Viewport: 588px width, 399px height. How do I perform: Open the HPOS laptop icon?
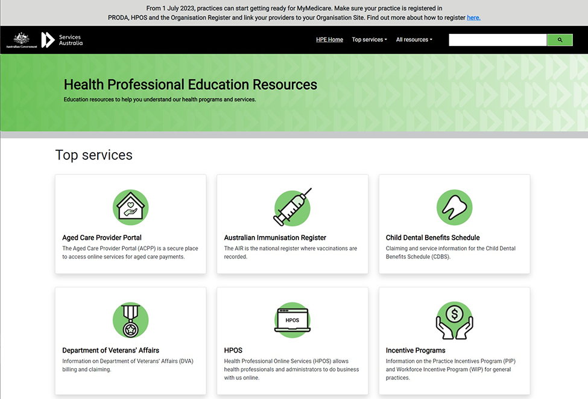(x=292, y=320)
